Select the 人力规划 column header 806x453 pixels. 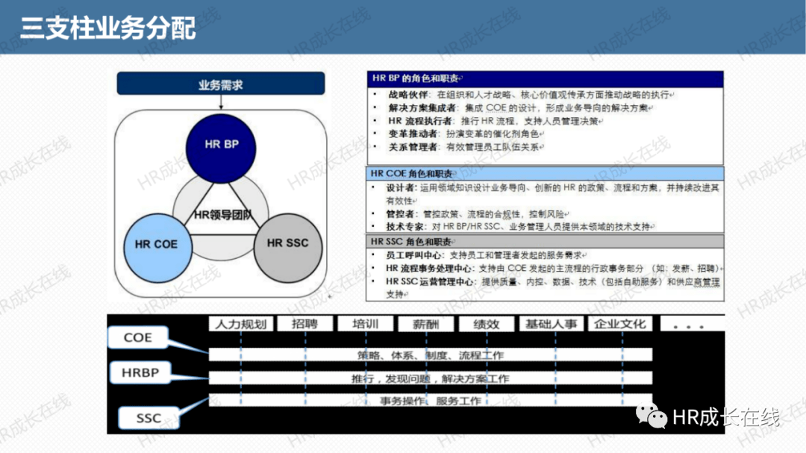[x=241, y=324]
